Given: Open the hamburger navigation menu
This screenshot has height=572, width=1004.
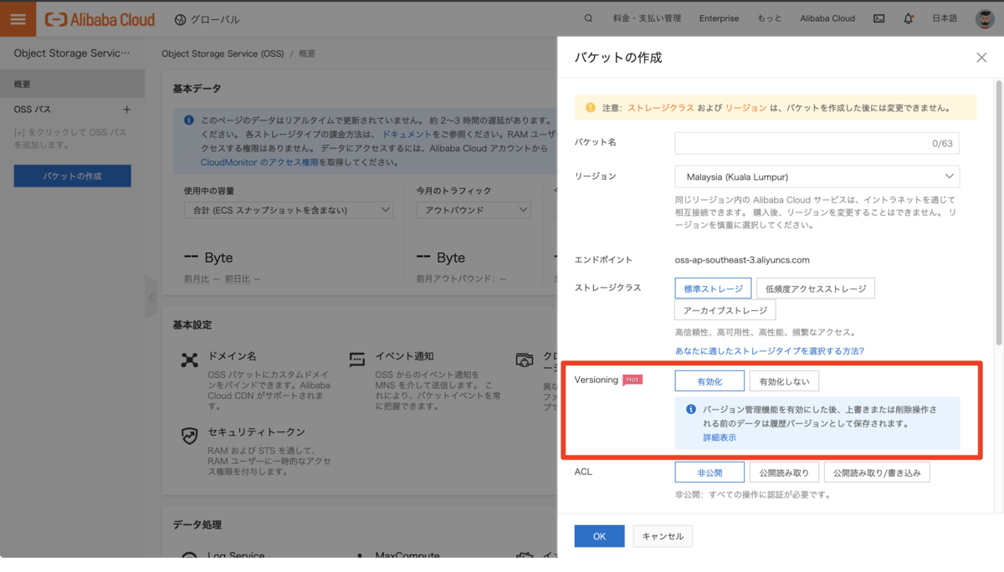Looking at the screenshot, I should (x=18, y=18).
